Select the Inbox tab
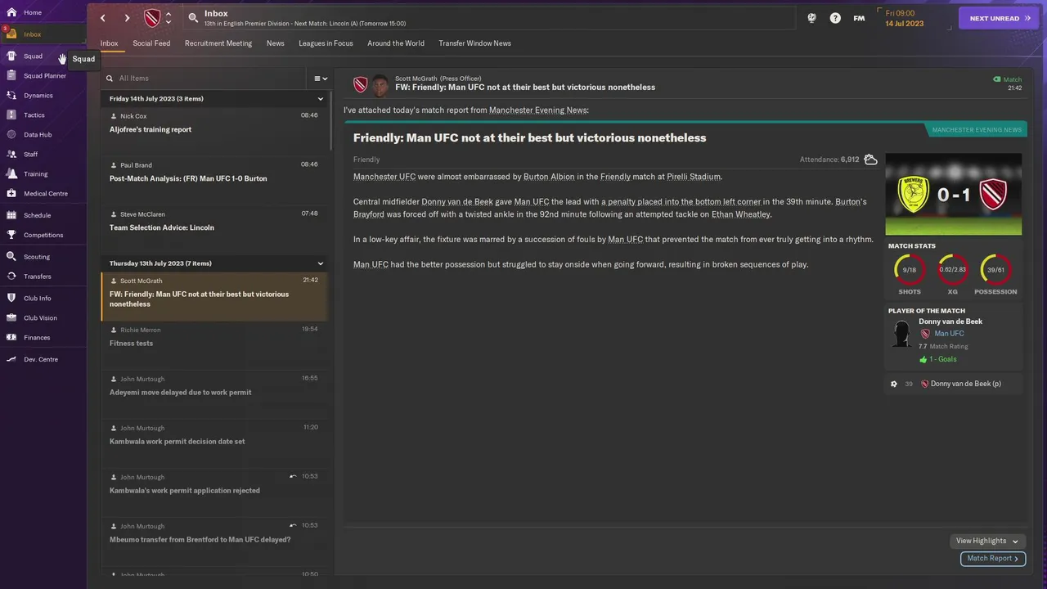The height and width of the screenshot is (589, 1047). click(x=110, y=43)
